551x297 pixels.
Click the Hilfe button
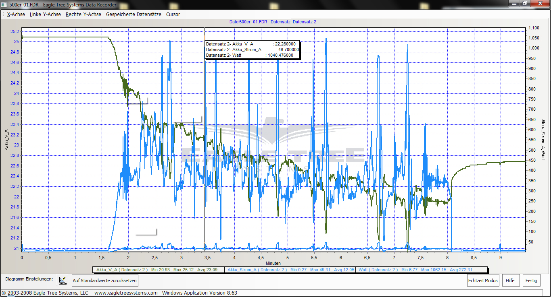(510, 280)
